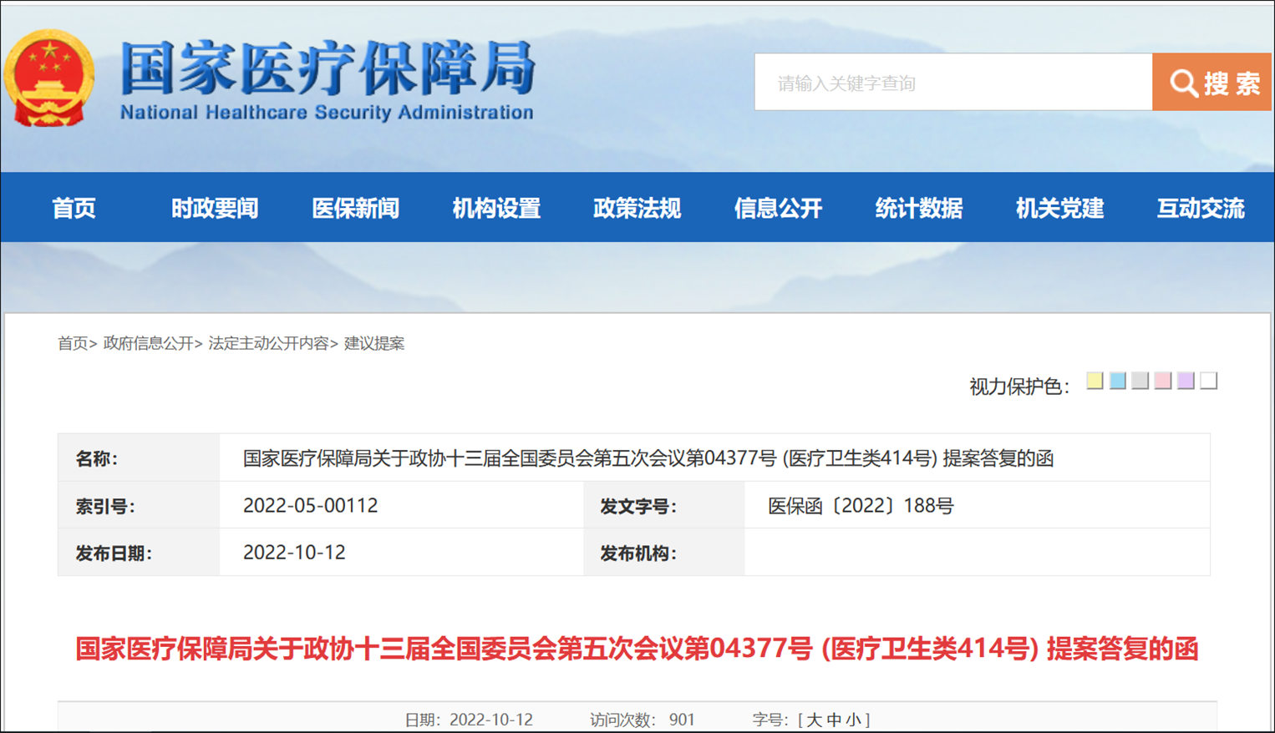Go to 医保新闻 section
Screen dimensions: 1275x733
coord(356,208)
